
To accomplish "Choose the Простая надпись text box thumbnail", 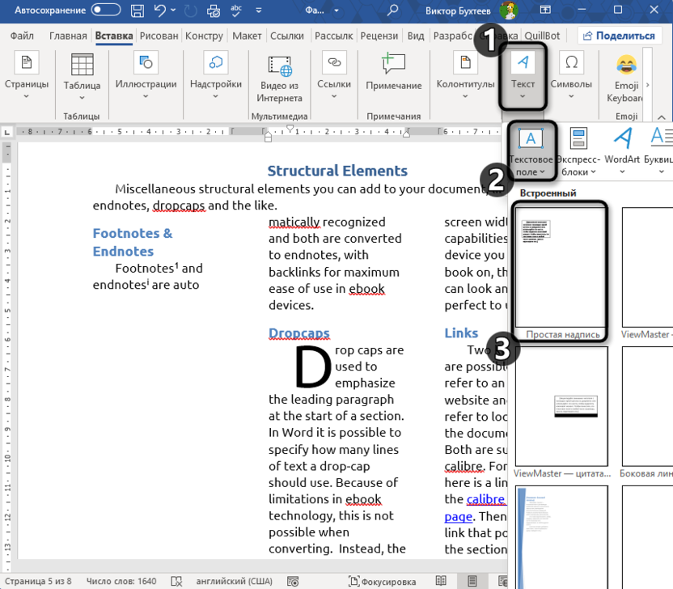I will 561,266.
